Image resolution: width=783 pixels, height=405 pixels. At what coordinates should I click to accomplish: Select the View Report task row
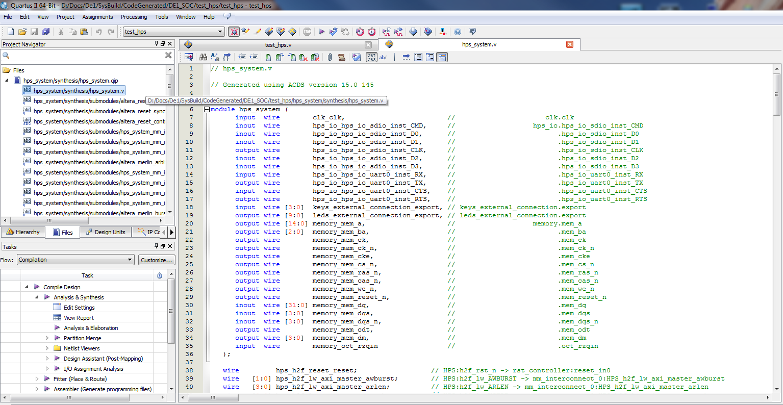[x=79, y=318]
